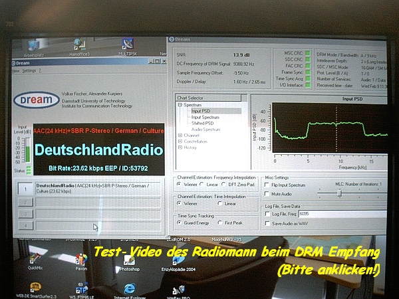Click service button 2
The height and width of the screenshot is (299, 399).
pyautogui.click(x=25, y=203)
